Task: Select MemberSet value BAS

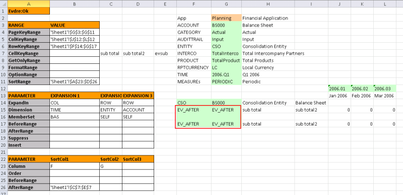Action: (x=75, y=117)
